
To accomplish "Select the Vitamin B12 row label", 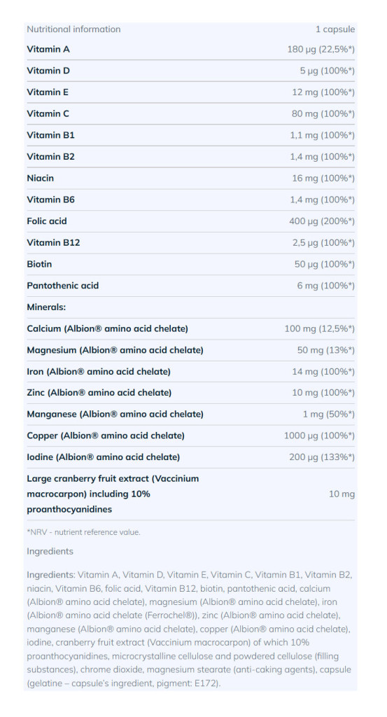I will click(53, 243).
